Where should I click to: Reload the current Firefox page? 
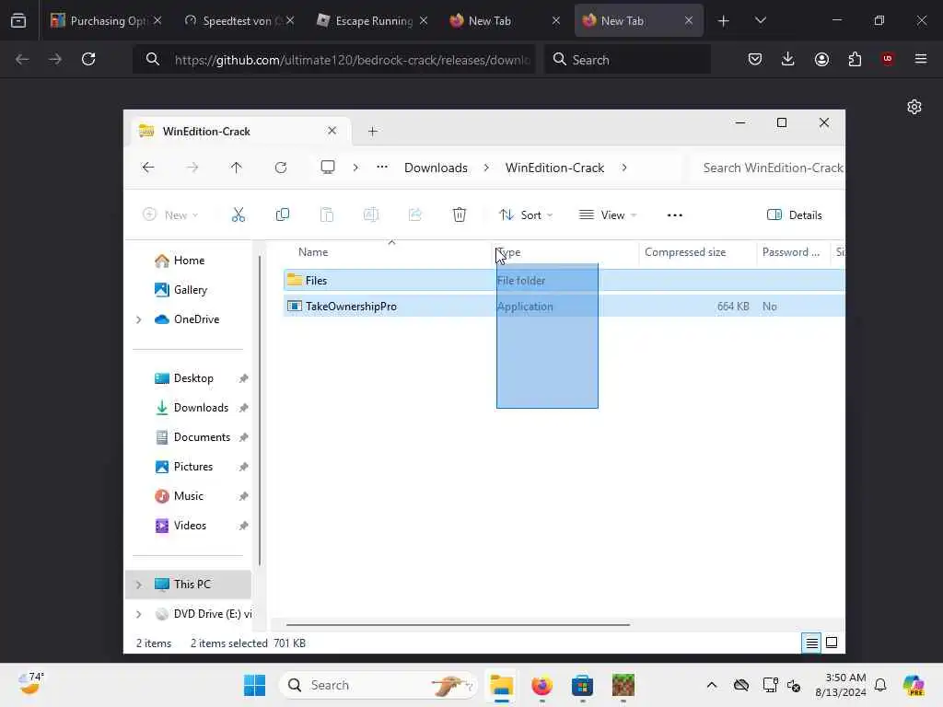pos(88,59)
